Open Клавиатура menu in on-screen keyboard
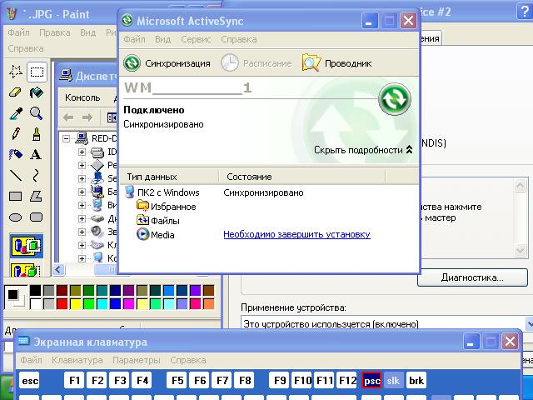The image size is (533, 400). pos(77,360)
